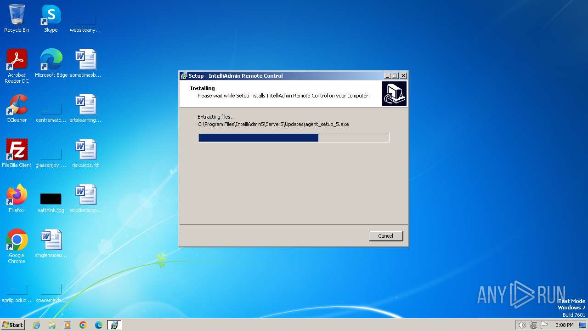
Task: Minimize the Setup window
Action: tap(387, 76)
